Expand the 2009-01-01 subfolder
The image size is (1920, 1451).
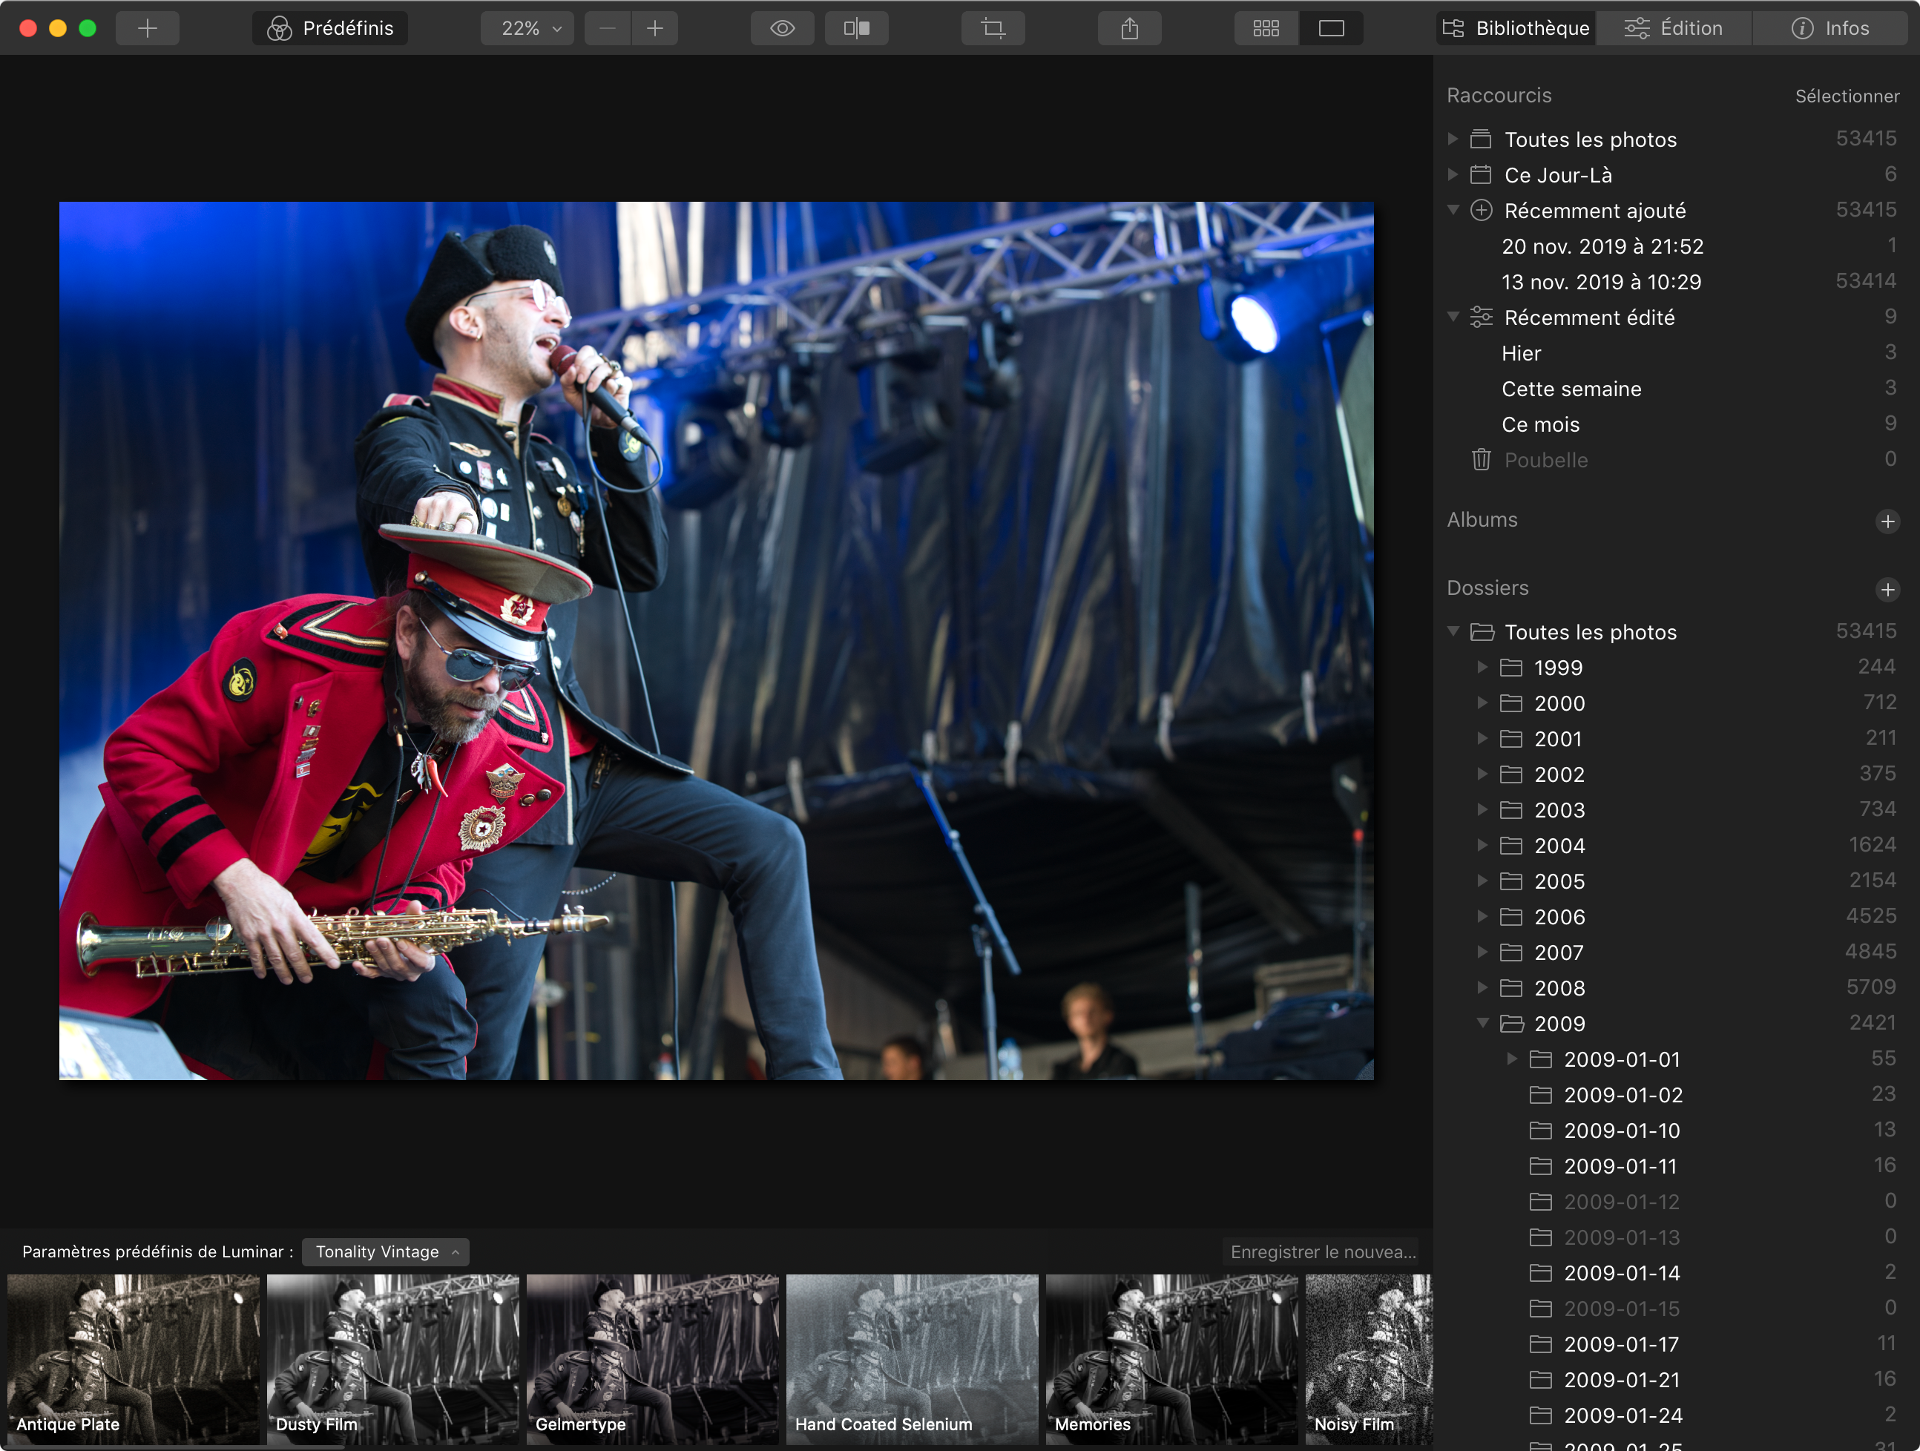click(1512, 1059)
